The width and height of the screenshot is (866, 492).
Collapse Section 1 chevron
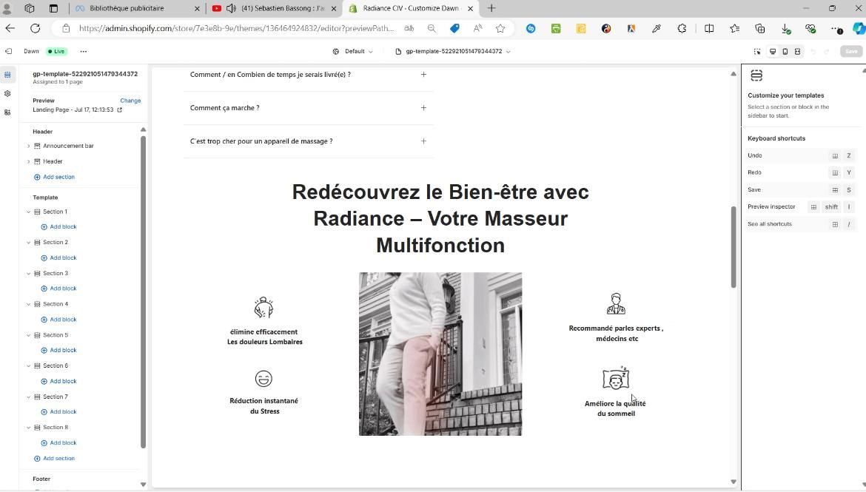tap(29, 212)
